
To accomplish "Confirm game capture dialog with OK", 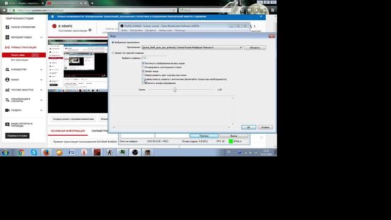I will point(249,127).
